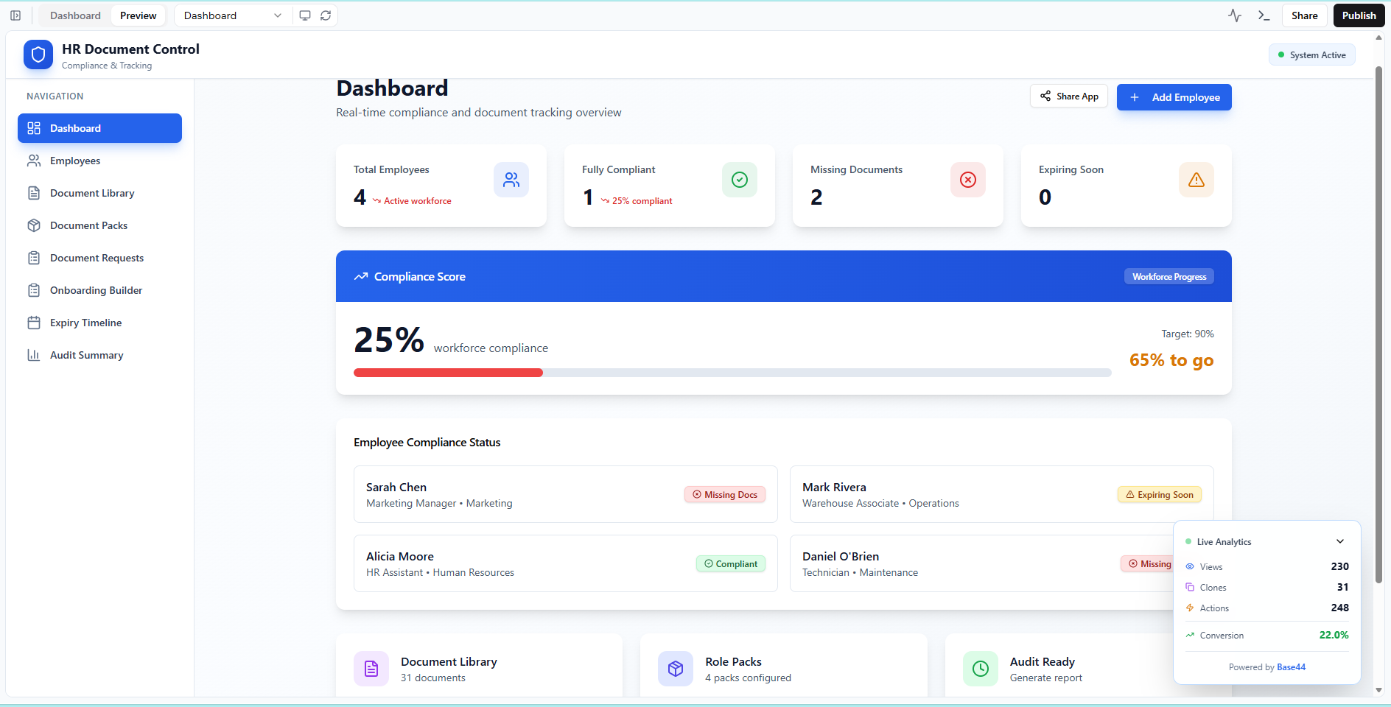Click the Role Packs box icon
Screen dimensions: 1391x707
tap(676, 669)
